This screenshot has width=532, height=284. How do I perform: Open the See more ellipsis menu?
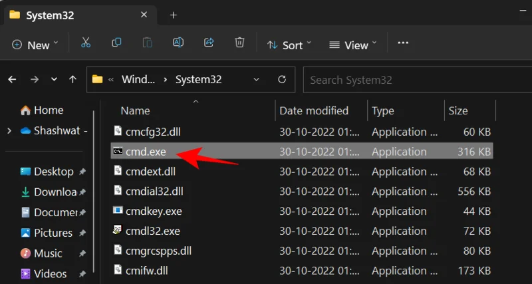click(x=403, y=43)
